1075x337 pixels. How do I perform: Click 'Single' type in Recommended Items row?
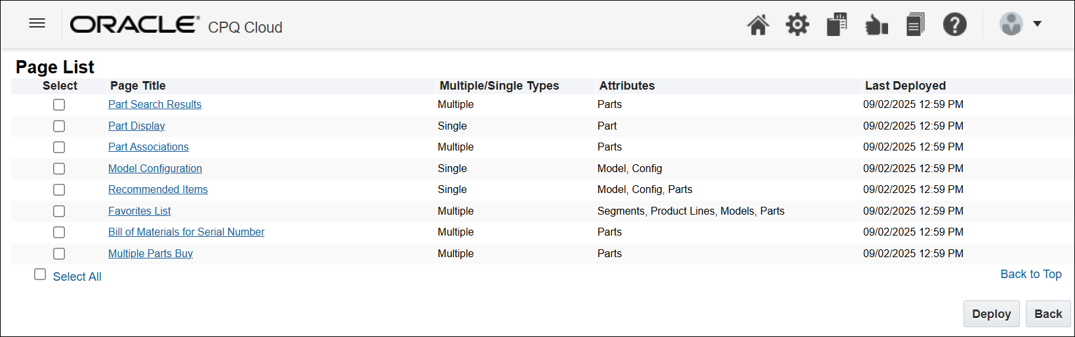tap(452, 190)
